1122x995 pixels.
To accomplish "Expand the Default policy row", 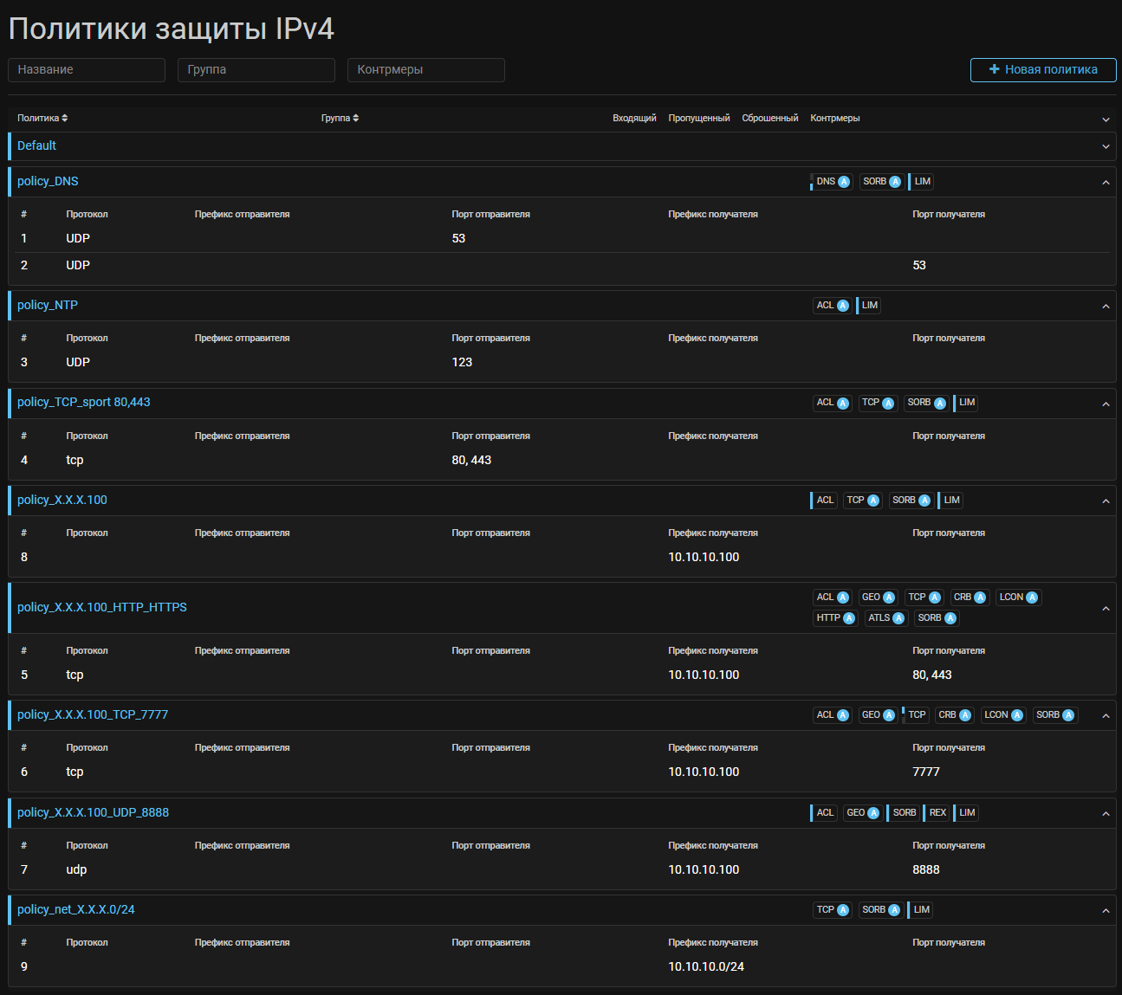I will [1106, 146].
